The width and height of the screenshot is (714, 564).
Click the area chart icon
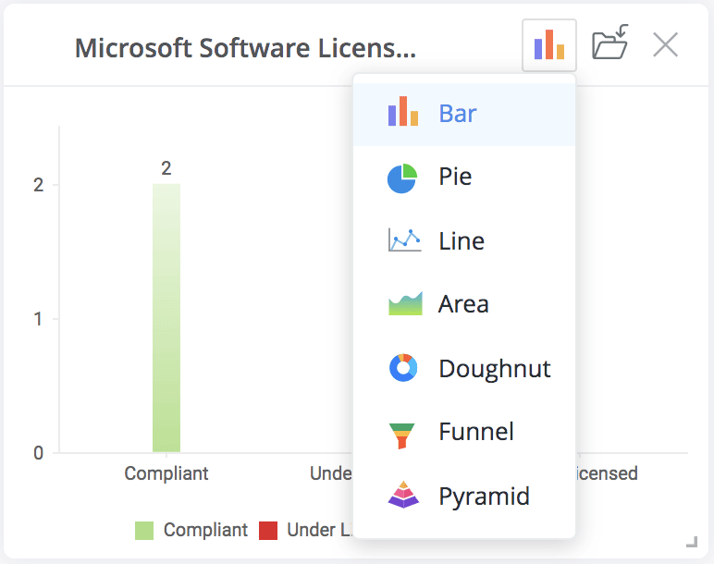403,304
